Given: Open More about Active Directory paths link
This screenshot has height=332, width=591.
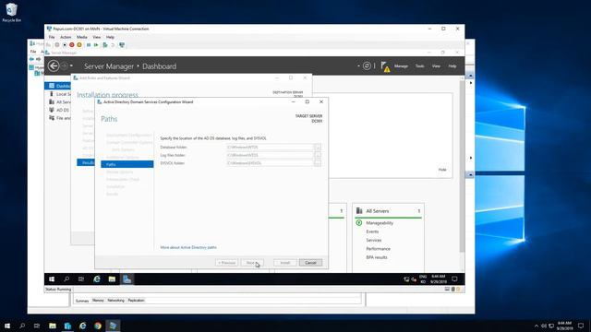Looking at the screenshot, I should [188, 247].
